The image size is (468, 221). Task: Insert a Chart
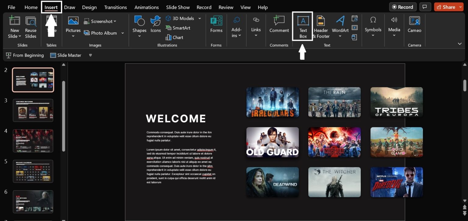click(x=174, y=37)
